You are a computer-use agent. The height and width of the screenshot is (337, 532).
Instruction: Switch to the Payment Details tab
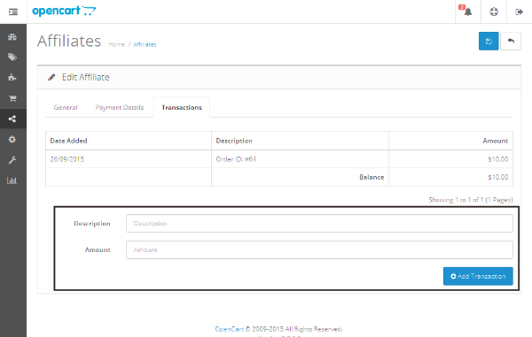pyautogui.click(x=120, y=107)
